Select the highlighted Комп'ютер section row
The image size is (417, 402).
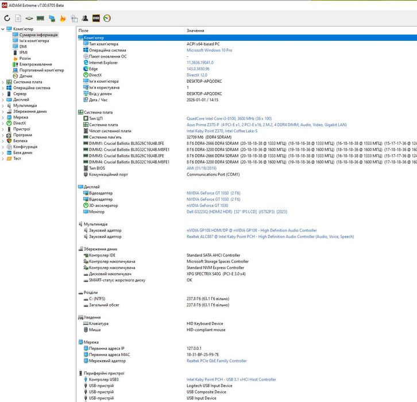click(248, 38)
